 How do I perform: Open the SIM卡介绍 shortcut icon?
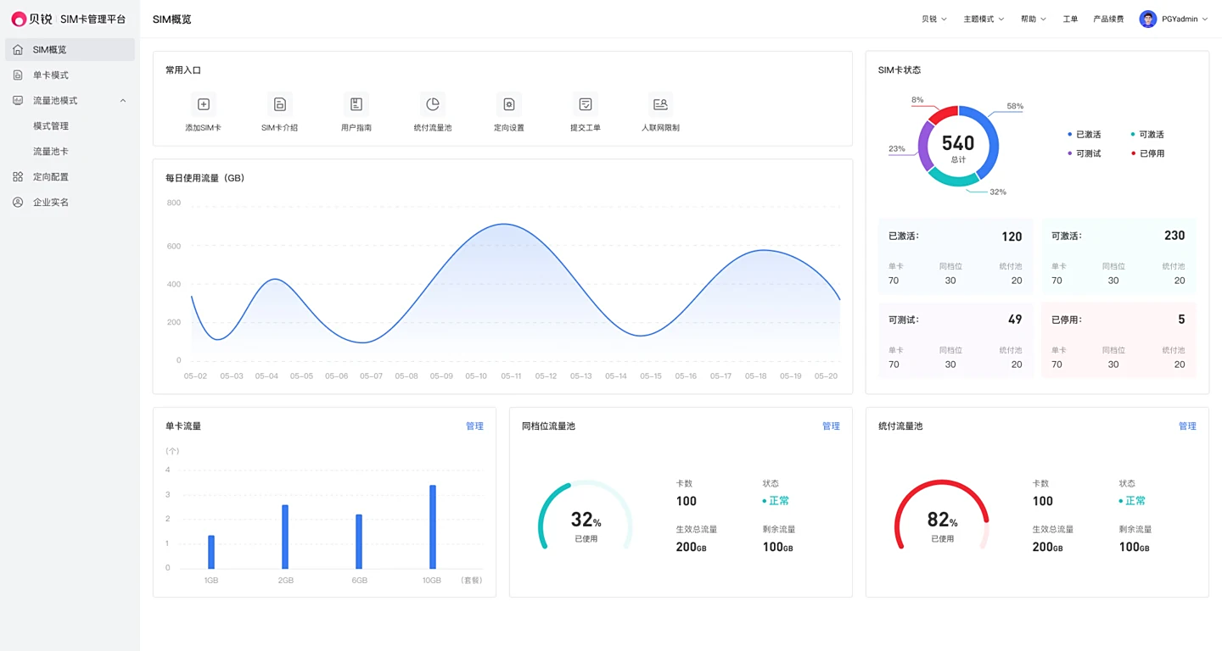pos(280,104)
